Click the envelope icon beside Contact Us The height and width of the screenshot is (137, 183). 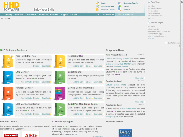[119, 15]
